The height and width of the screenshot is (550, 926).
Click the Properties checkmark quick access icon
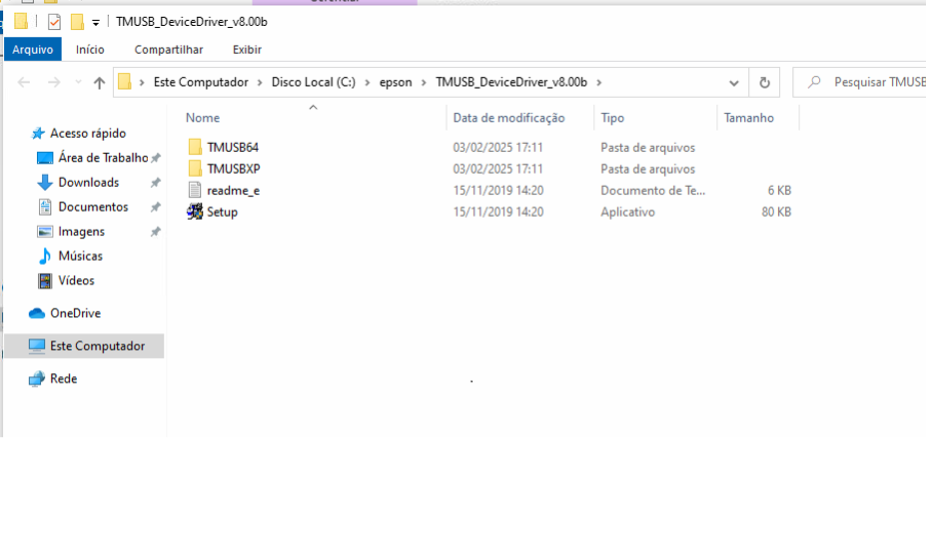54,22
